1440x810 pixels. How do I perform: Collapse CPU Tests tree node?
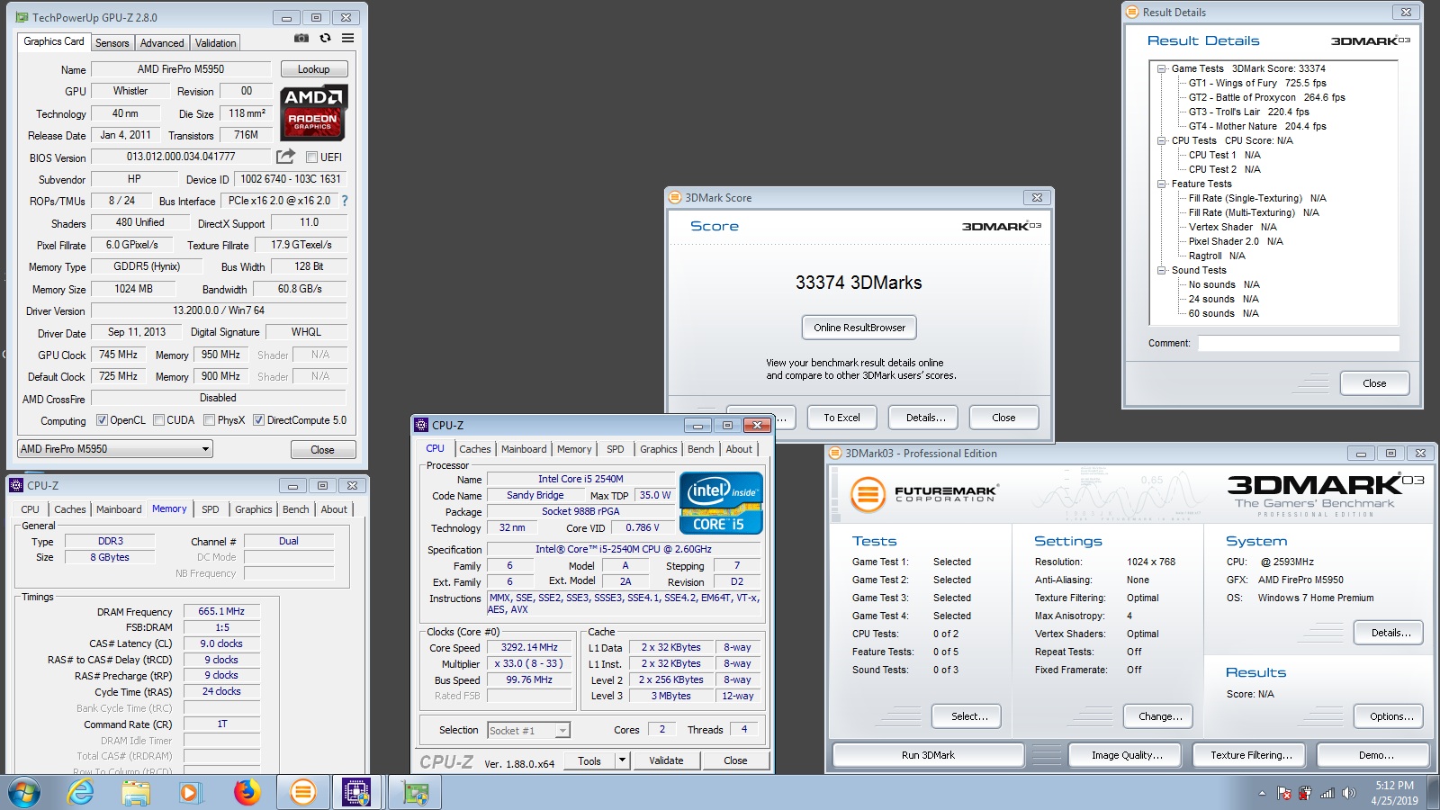[x=1162, y=140]
